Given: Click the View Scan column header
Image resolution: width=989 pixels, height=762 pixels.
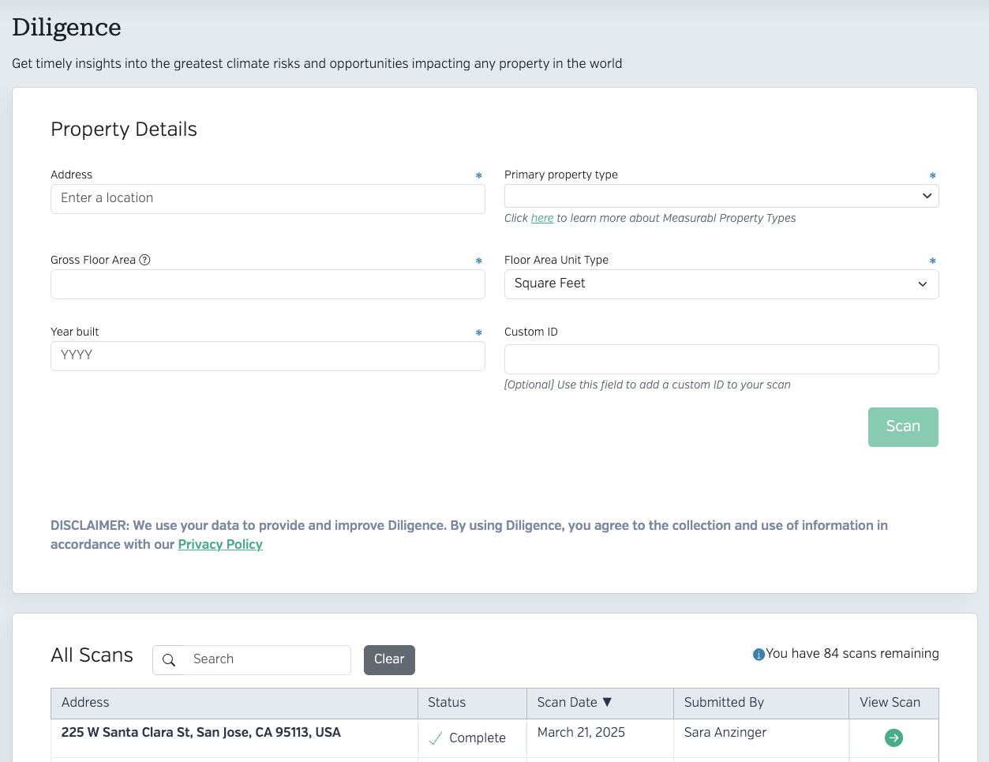Looking at the screenshot, I should [x=893, y=703].
